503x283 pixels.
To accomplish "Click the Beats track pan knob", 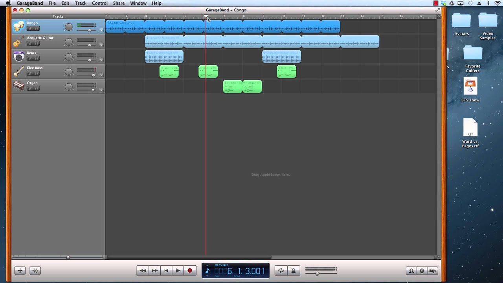I will (x=69, y=57).
